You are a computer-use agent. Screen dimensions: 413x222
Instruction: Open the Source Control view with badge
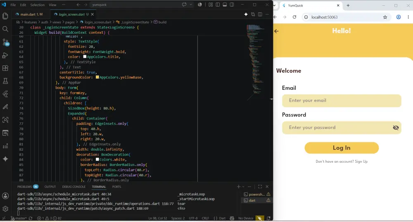[5, 42]
